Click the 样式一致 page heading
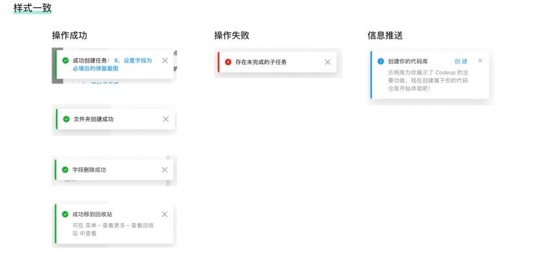 [33, 8]
